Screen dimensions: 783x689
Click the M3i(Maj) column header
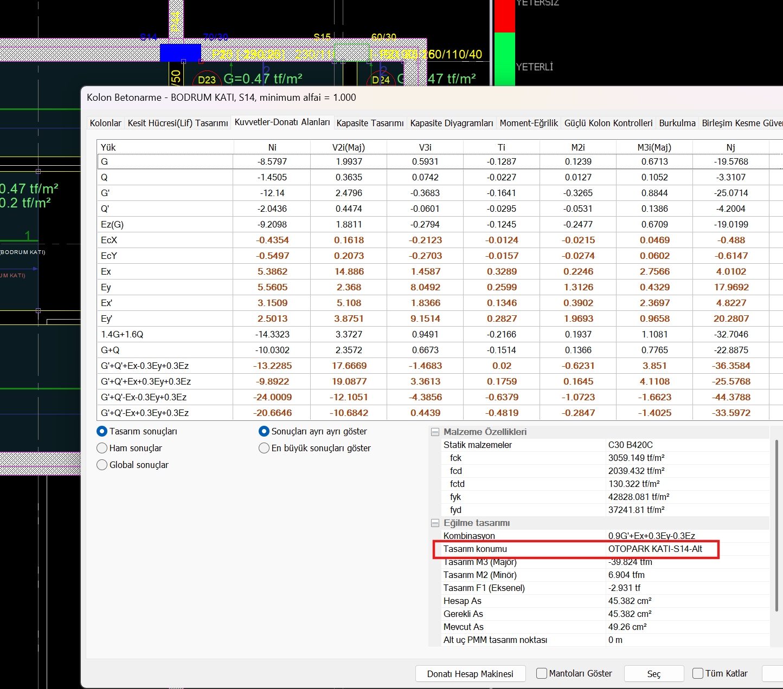coord(654,147)
